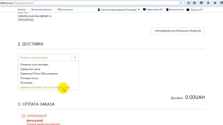Open the Каталог menu
The image size is (223, 125).
point(22,9)
